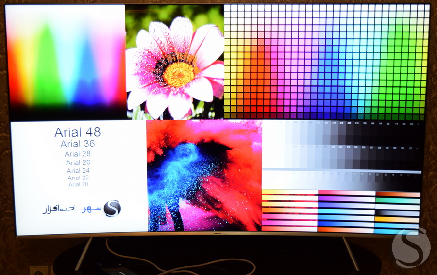
Task: Click the Persian Shahr Sakhtafzar logo text
Action: (72, 209)
